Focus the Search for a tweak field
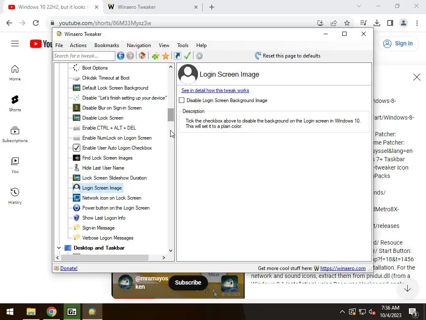The image size is (426, 320). point(84,56)
